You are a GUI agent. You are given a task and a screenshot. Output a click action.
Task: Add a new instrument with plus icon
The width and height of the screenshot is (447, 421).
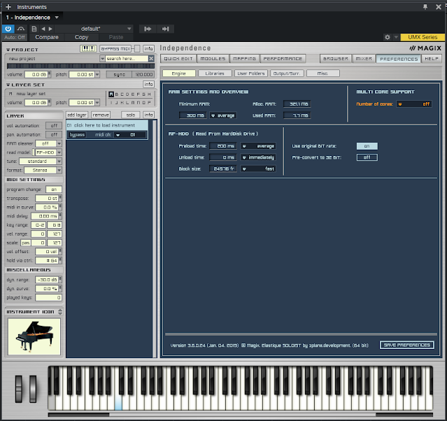pyautogui.click(x=8, y=7)
